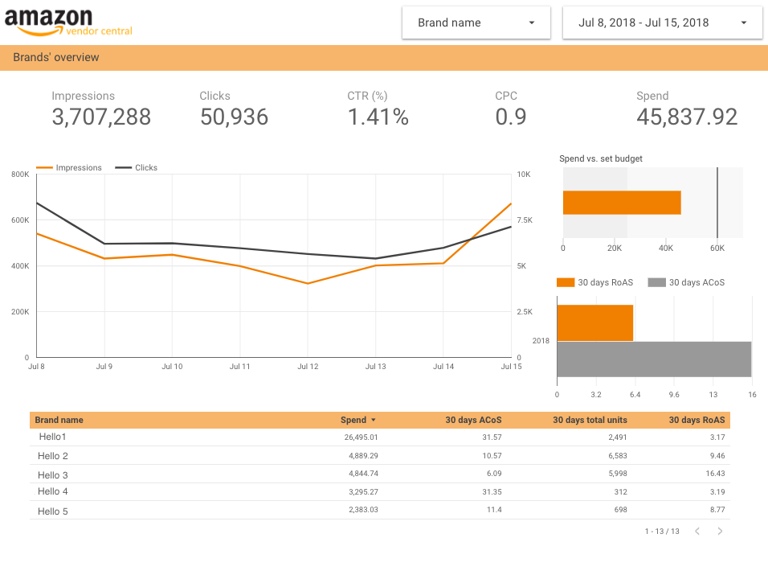Screen dimensions: 768x579
Task: Click ACoS value 10.57
Action: [x=492, y=456]
